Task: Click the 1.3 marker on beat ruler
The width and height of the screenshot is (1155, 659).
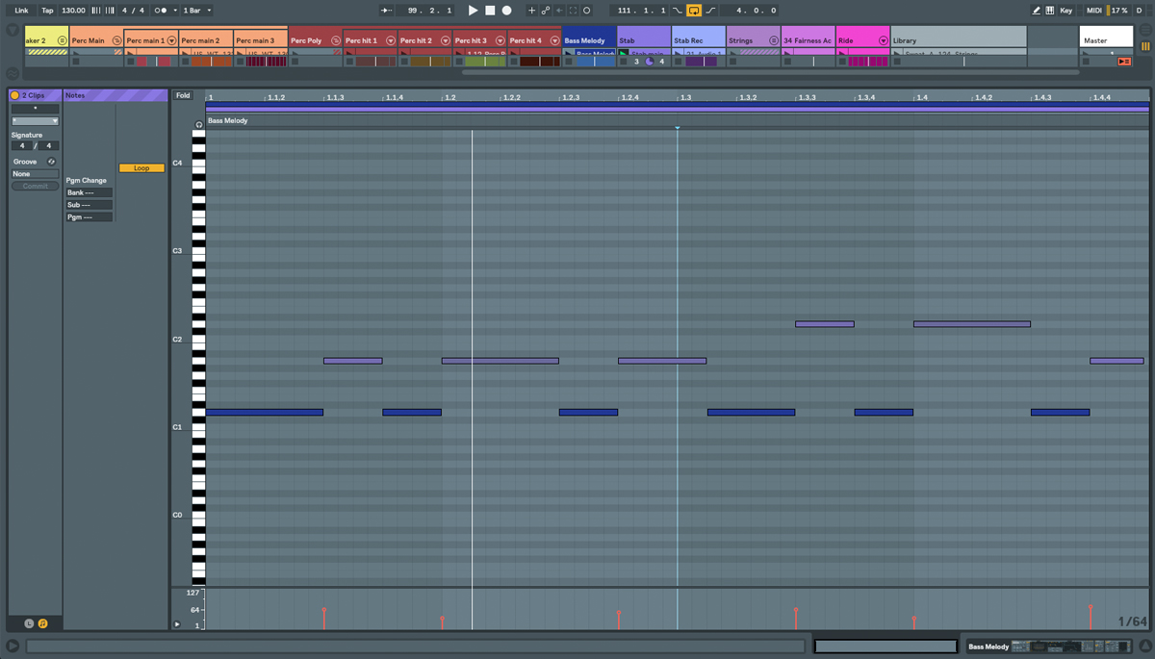Action: (x=685, y=97)
